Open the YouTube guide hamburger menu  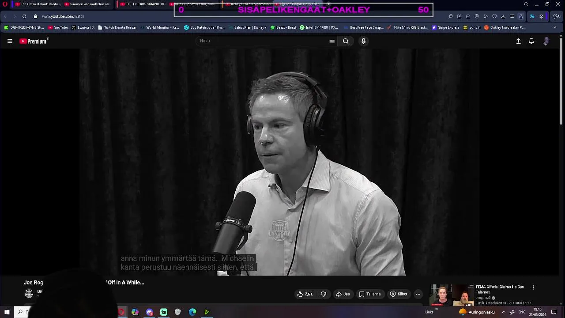tap(10, 41)
